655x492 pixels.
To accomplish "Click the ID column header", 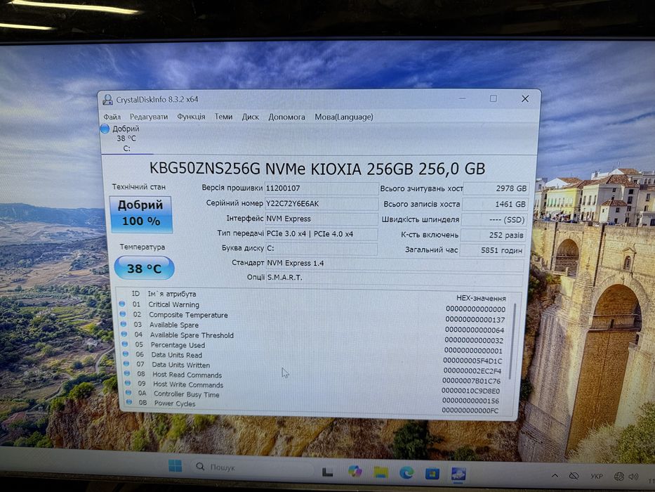I will coord(135,294).
